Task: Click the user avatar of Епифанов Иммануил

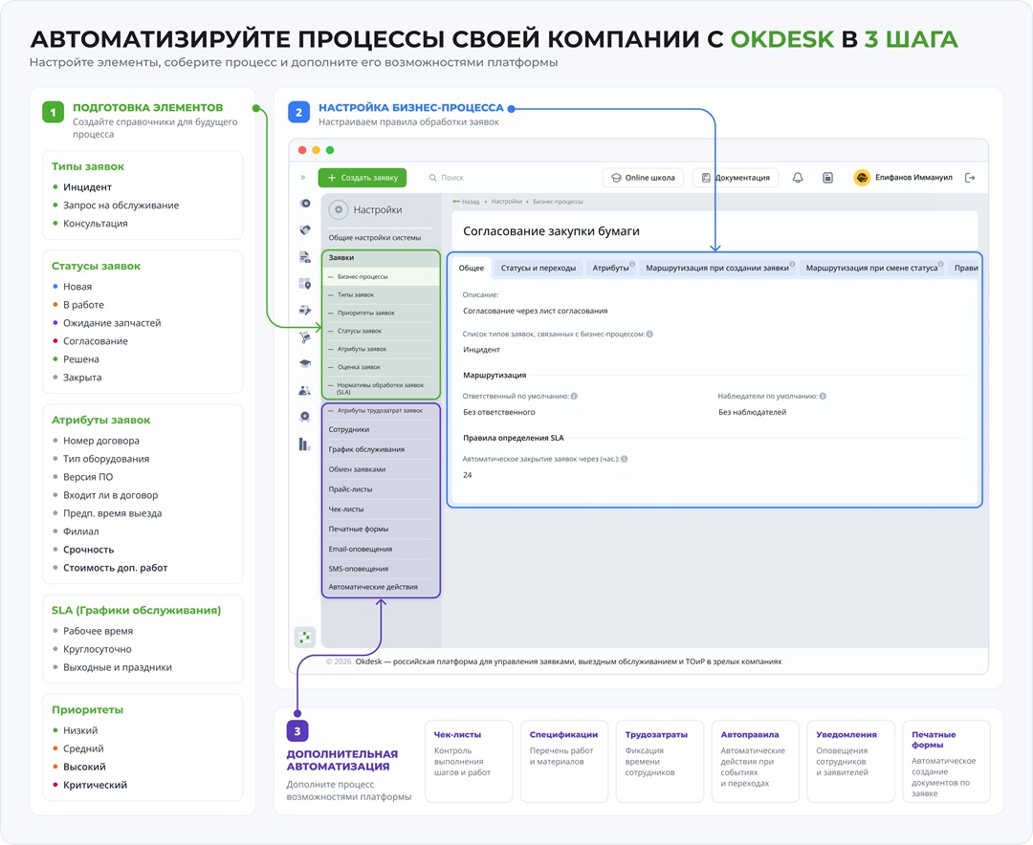Action: tap(862, 178)
